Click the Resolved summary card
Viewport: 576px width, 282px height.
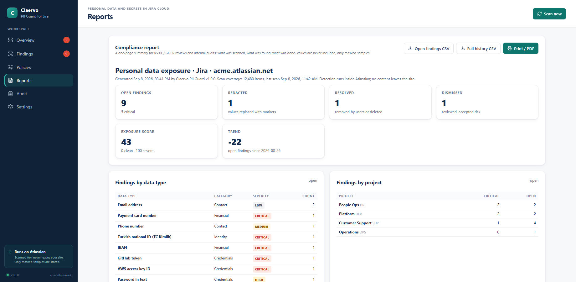[380, 102]
